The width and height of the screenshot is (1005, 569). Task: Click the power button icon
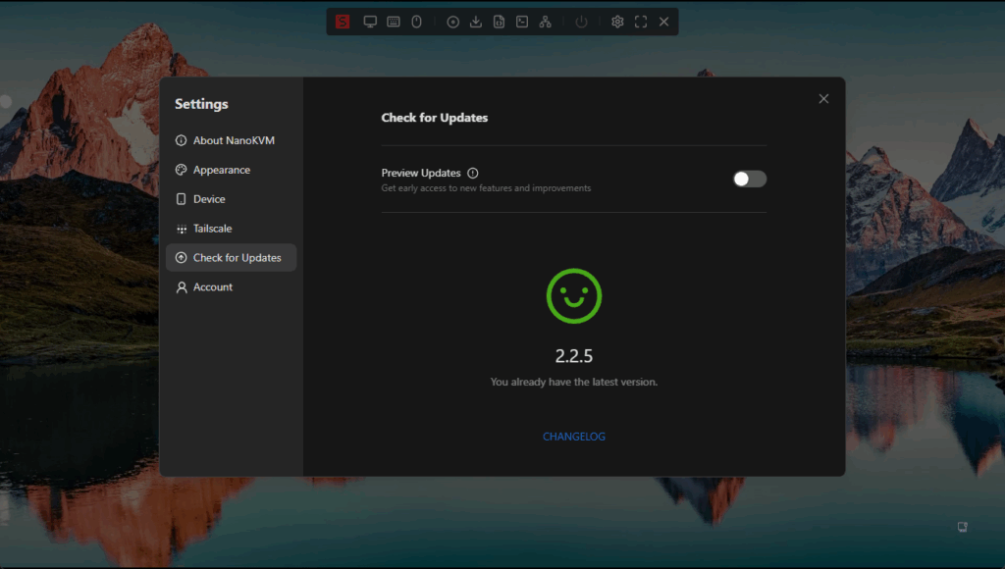582,22
